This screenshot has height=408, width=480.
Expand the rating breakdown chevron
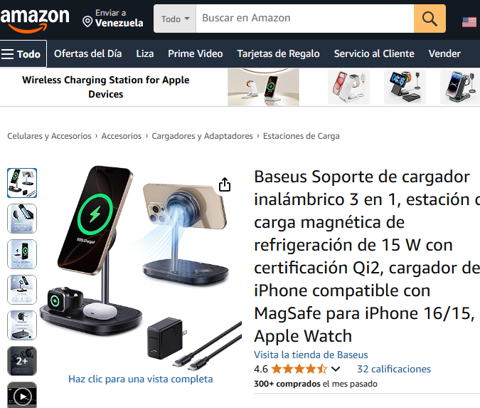[336, 369]
